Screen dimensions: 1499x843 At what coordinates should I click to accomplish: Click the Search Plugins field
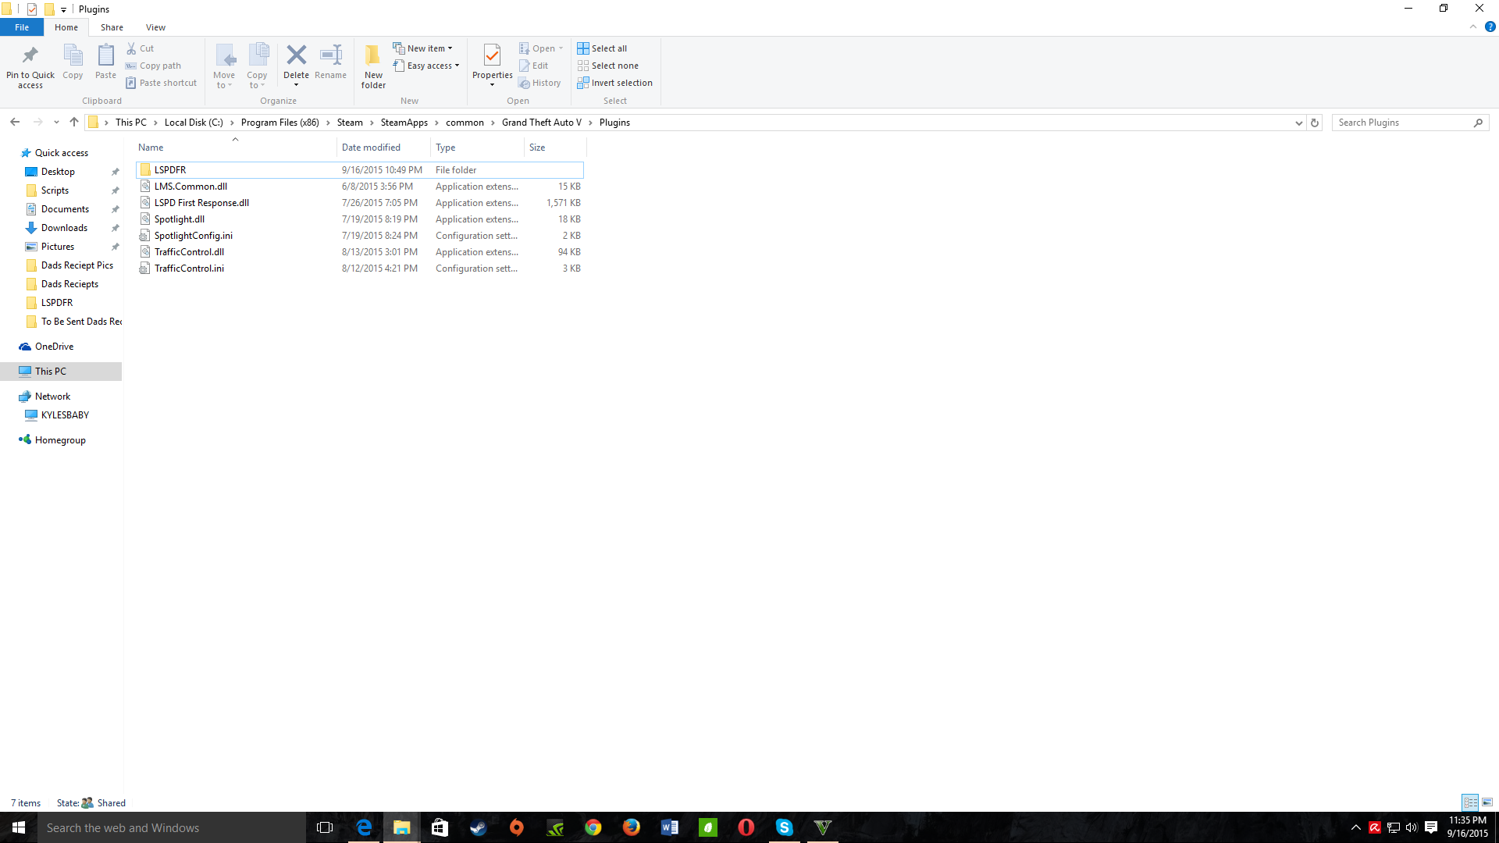point(1402,123)
